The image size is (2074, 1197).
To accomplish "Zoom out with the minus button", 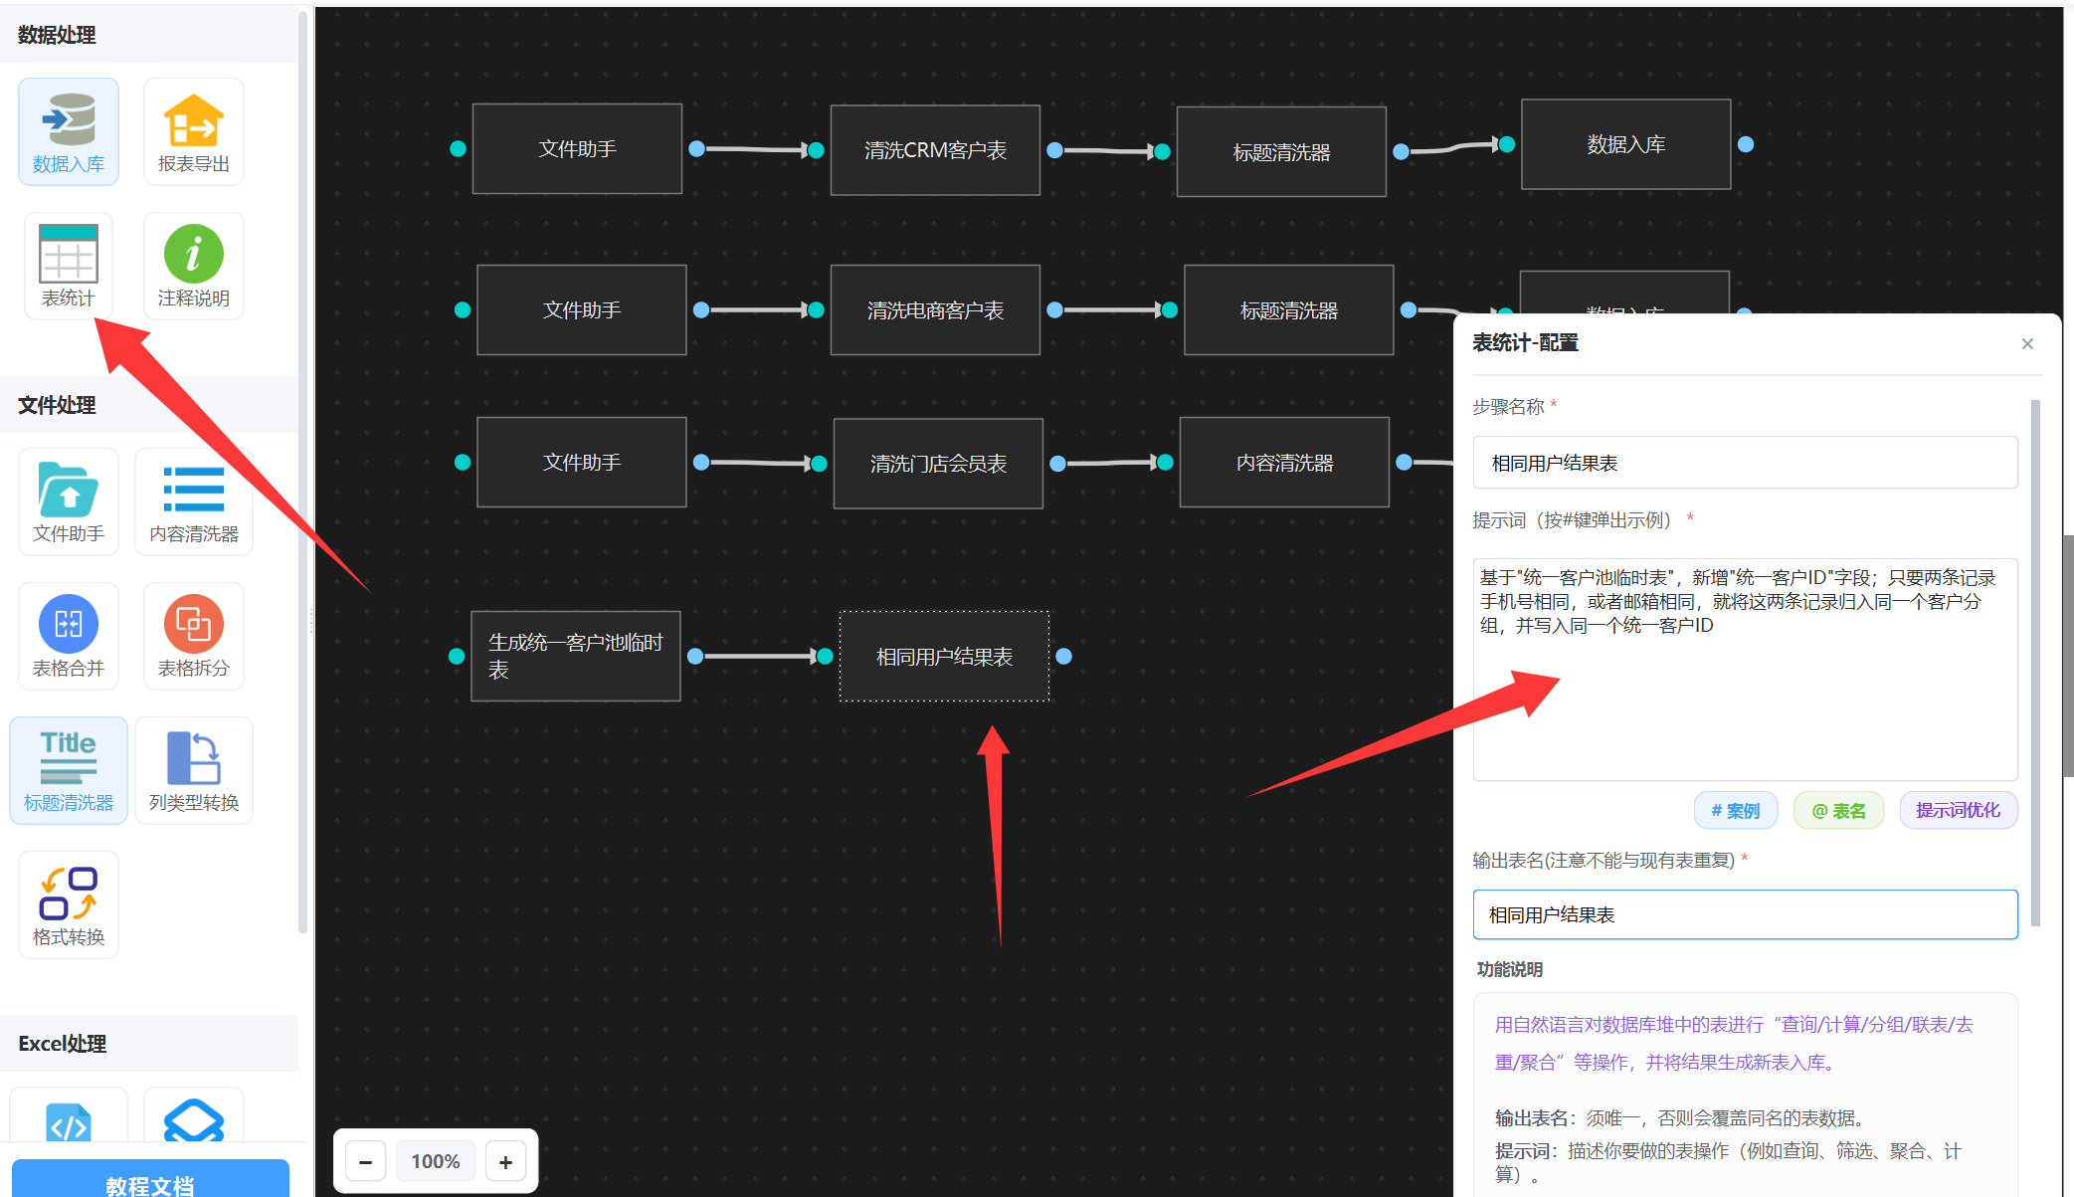I will [x=366, y=1161].
